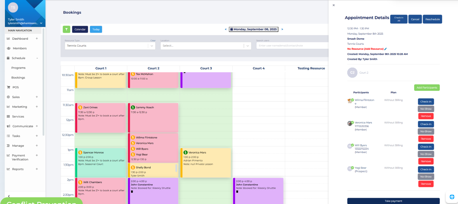This screenshot has height=204, width=458.
Task: Click the trash icon in Court 4 booking
Action: click(237, 192)
